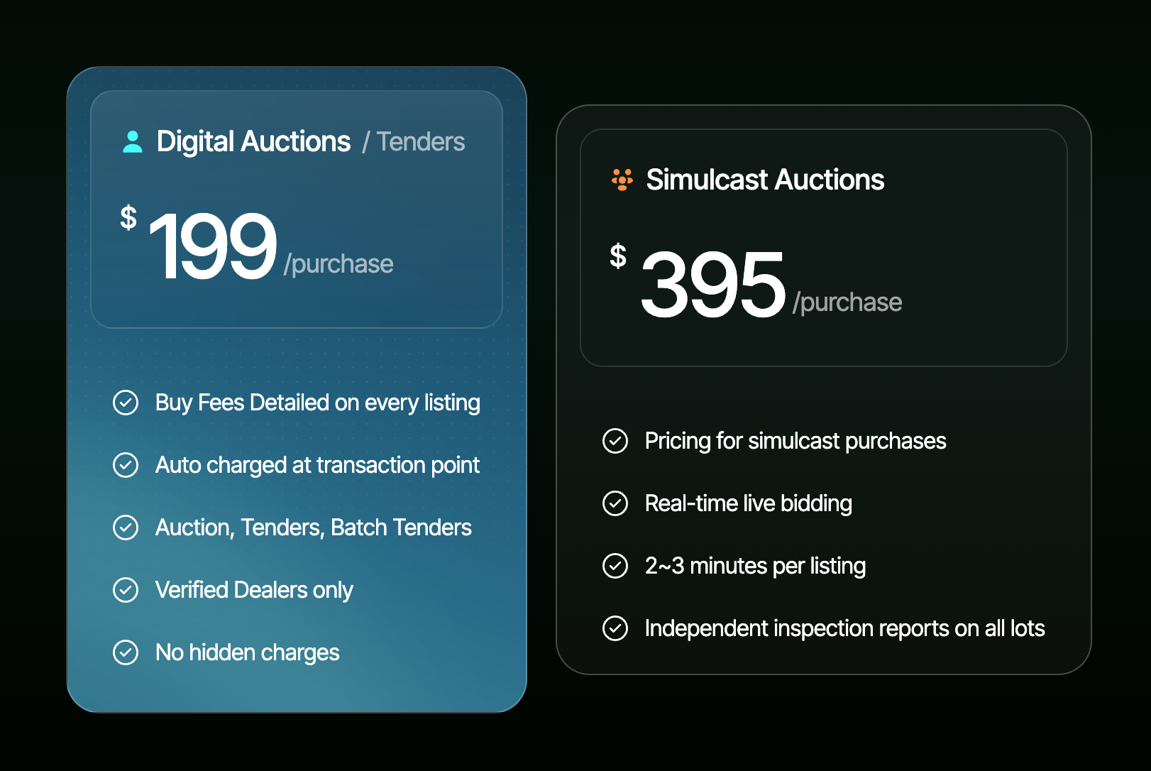Click the checkmark beside Buy Fees Detailed
The height and width of the screenshot is (771, 1151).
click(x=126, y=403)
